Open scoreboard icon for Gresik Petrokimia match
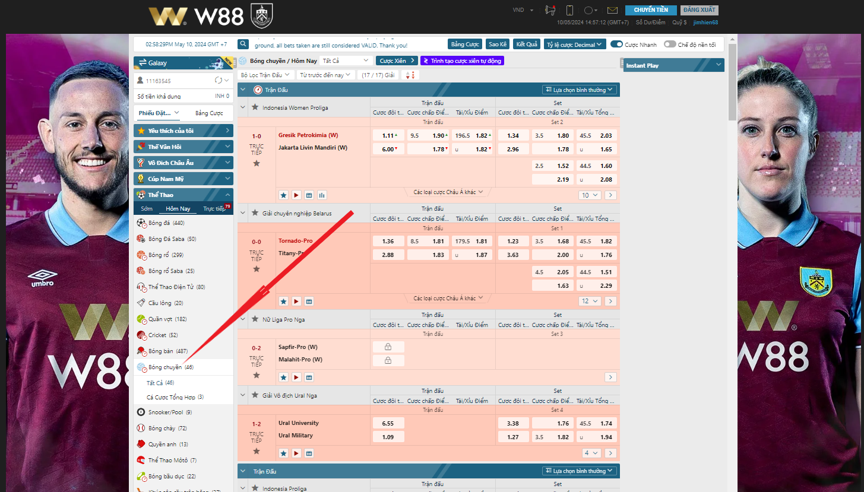864x492 pixels. click(309, 195)
